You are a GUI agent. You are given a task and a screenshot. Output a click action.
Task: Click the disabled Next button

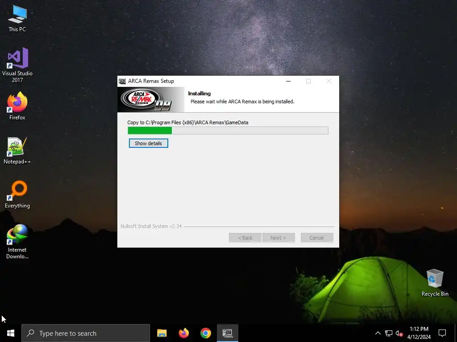click(x=278, y=238)
